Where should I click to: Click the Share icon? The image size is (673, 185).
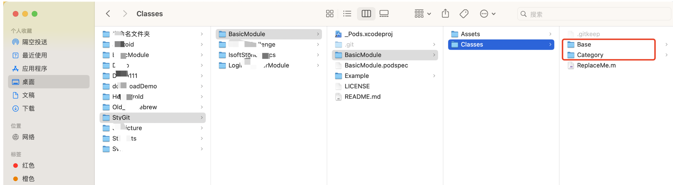point(445,14)
